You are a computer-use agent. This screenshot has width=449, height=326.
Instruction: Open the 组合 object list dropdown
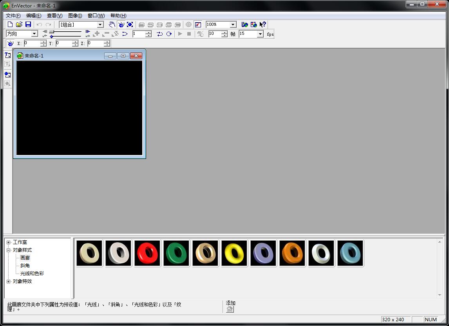100,25
